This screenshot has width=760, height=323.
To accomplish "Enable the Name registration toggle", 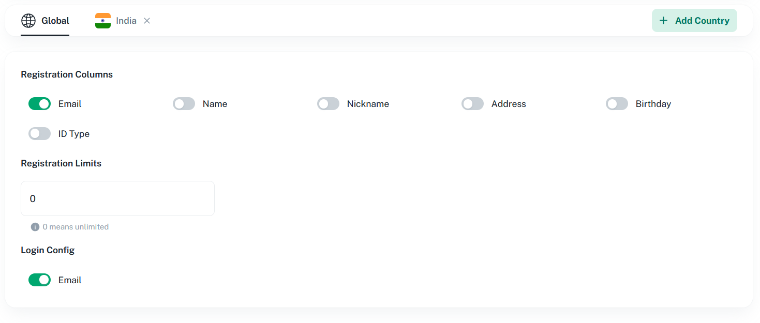I will [184, 104].
